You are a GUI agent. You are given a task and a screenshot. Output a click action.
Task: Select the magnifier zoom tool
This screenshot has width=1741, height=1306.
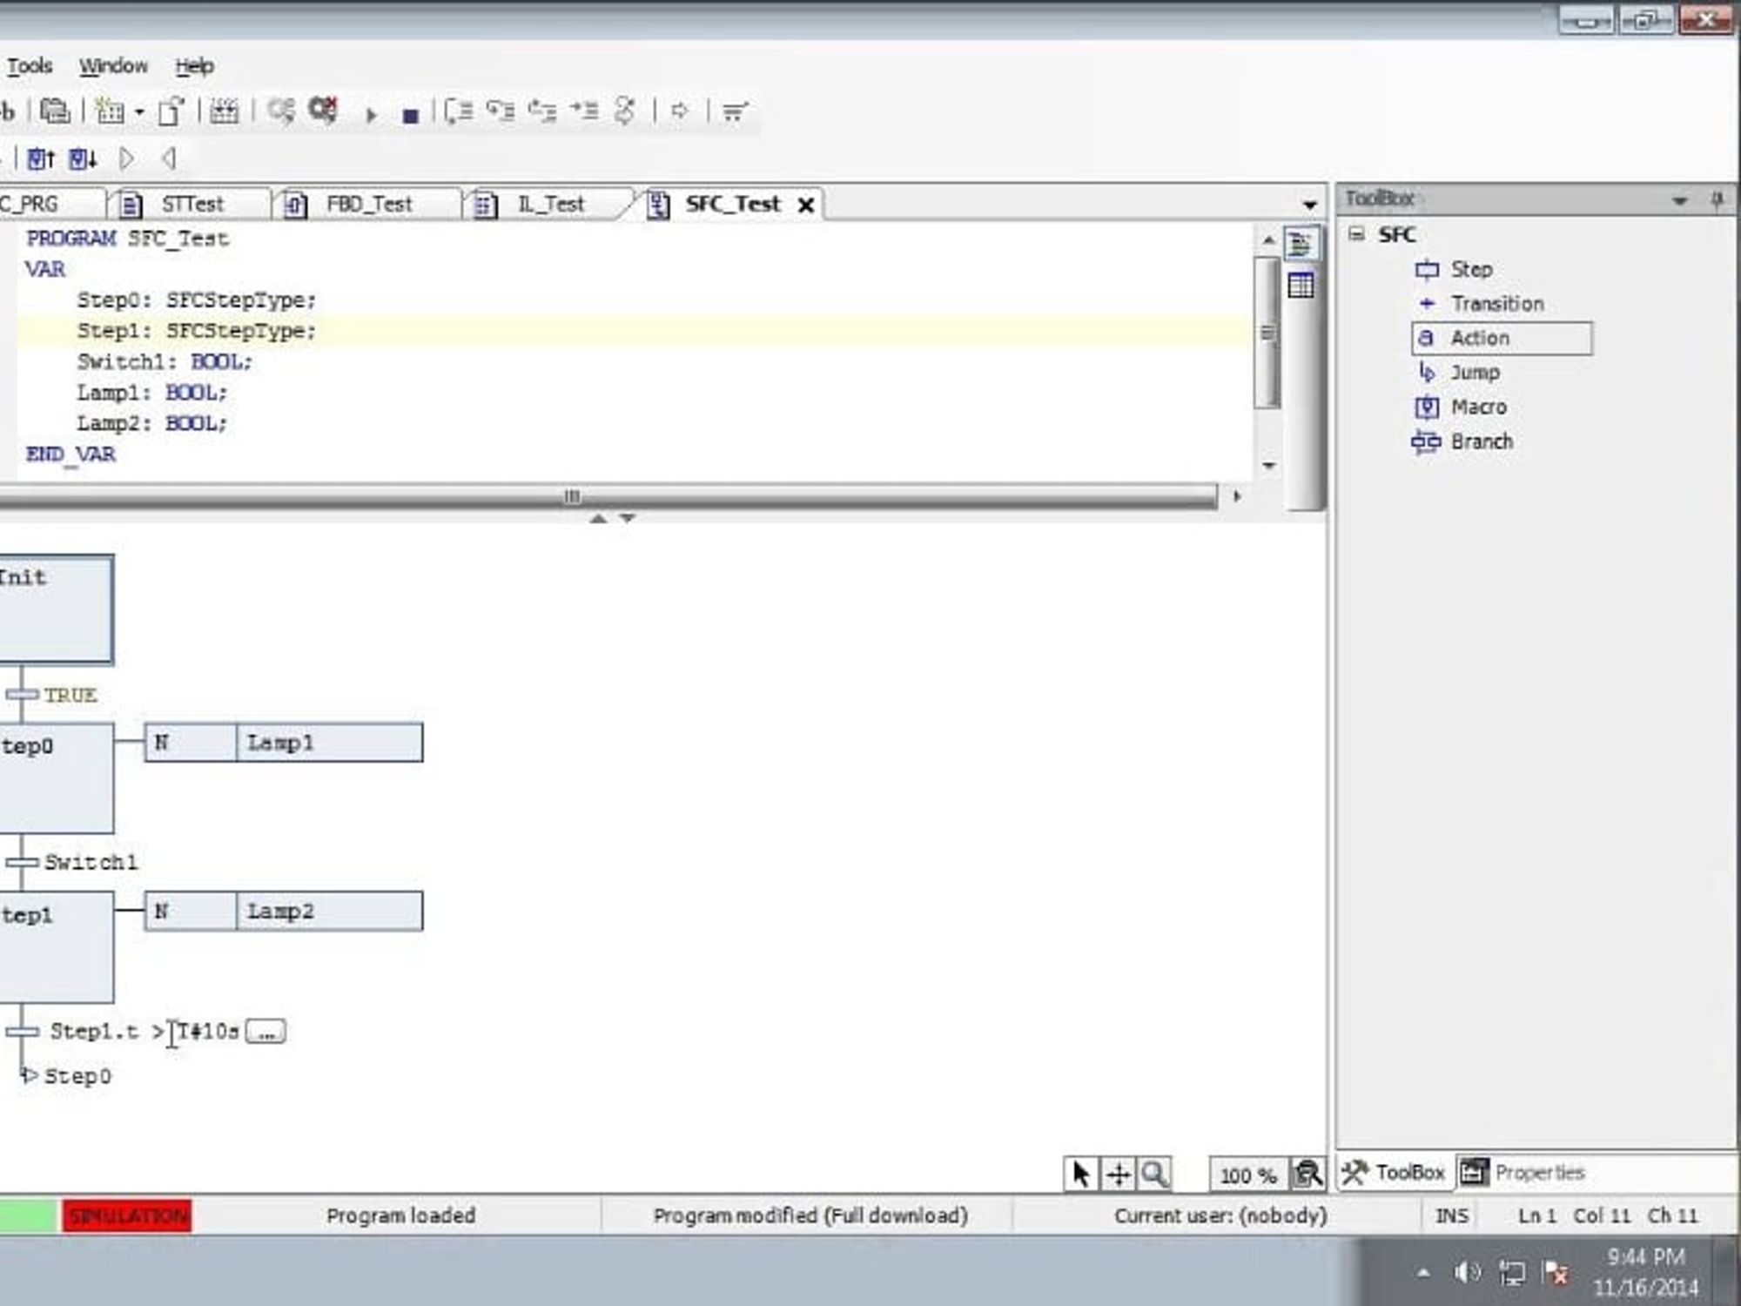click(1154, 1175)
